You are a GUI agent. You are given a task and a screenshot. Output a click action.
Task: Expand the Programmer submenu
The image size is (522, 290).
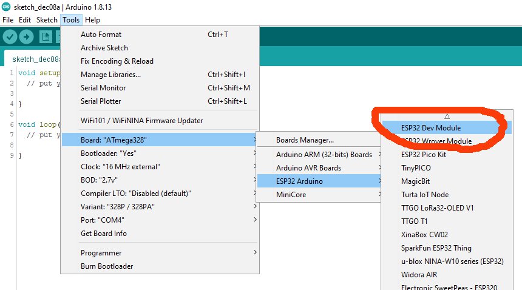160,253
